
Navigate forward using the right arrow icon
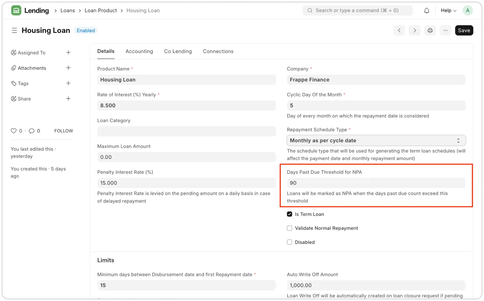tap(415, 30)
